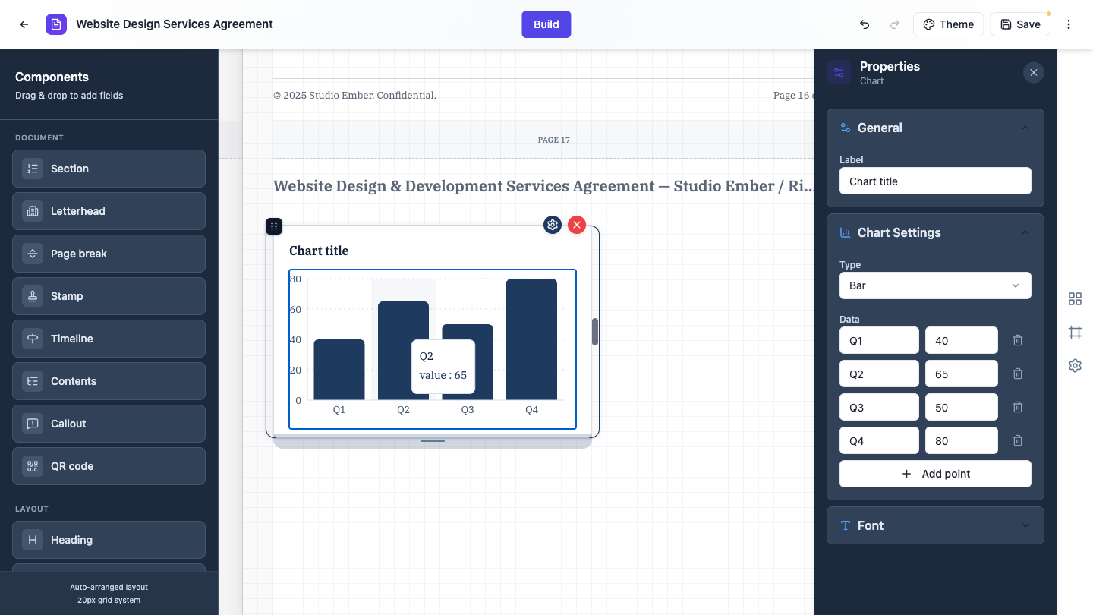Undo the last action
Image resolution: width=1093 pixels, height=615 pixels.
[865, 24]
